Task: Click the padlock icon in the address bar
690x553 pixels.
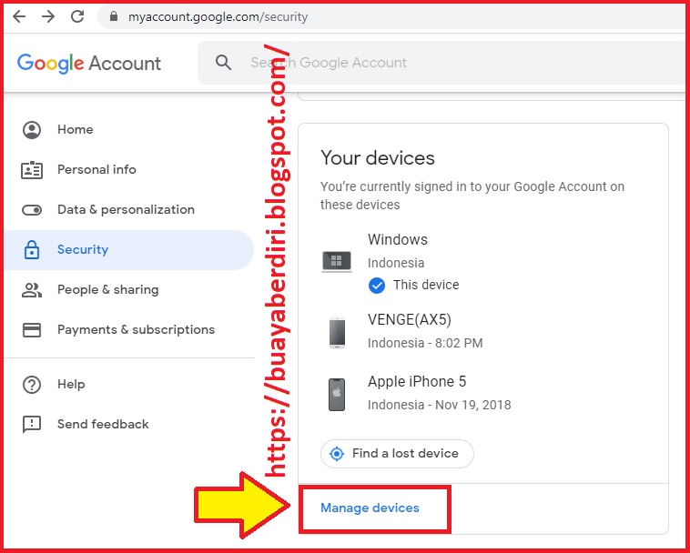Action: coord(114,16)
